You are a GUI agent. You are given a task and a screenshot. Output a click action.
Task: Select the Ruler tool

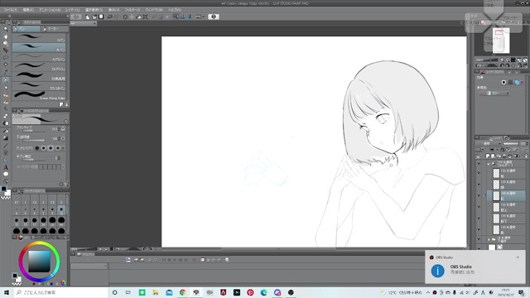point(6,160)
